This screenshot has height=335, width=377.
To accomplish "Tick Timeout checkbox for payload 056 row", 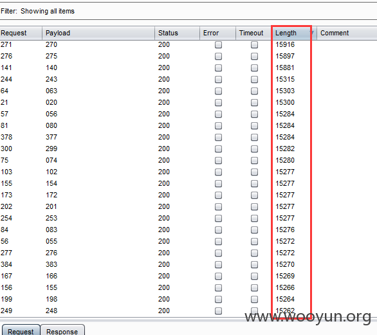I will pos(254,114).
